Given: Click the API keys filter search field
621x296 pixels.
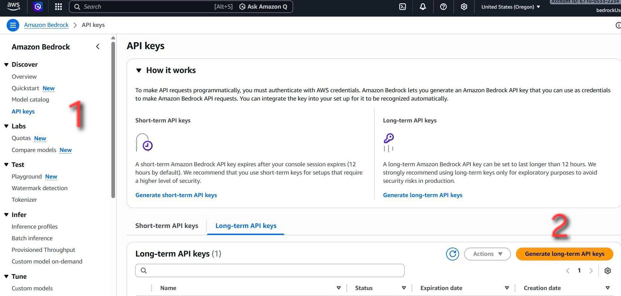Looking at the screenshot, I should (270, 270).
